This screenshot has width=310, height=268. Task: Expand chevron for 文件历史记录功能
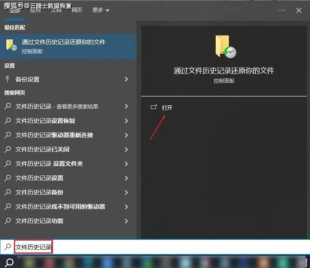127,221
